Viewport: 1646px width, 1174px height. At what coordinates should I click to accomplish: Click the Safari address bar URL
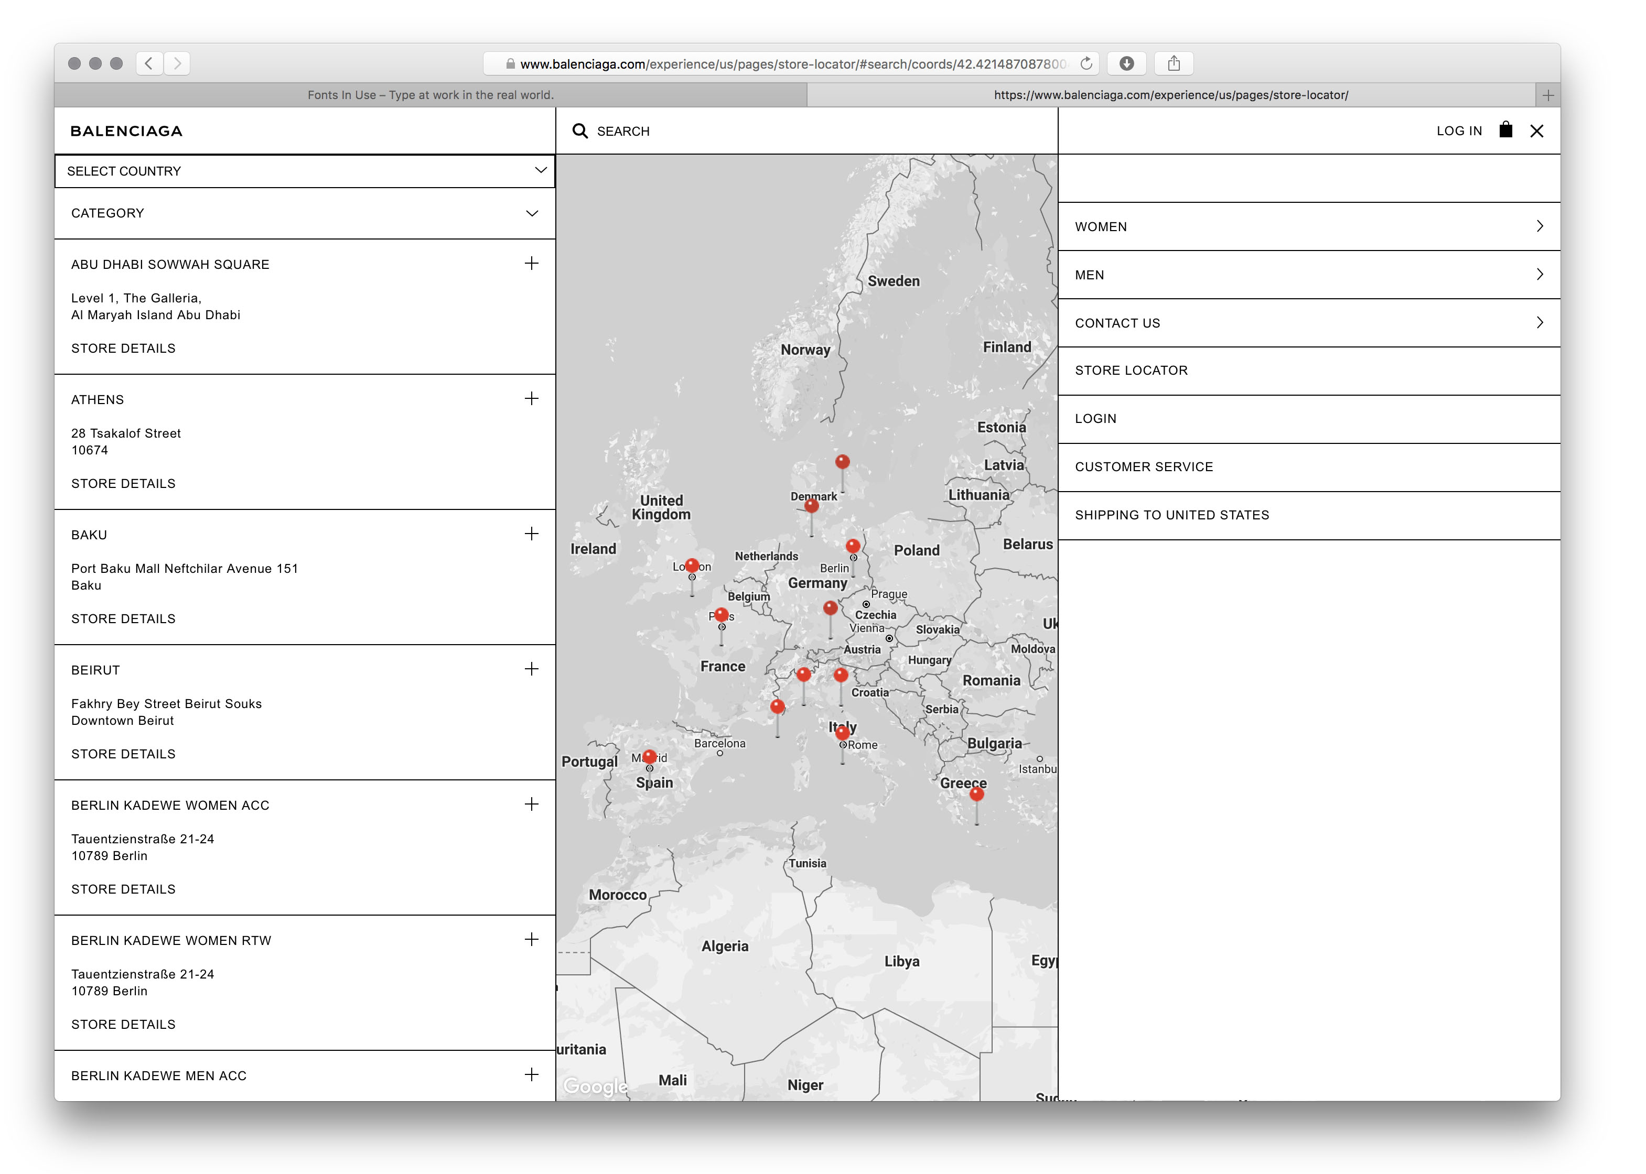pyautogui.click(x=792, y=63)
